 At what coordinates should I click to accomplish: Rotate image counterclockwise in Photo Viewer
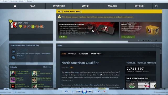click(x=95, y=92)
